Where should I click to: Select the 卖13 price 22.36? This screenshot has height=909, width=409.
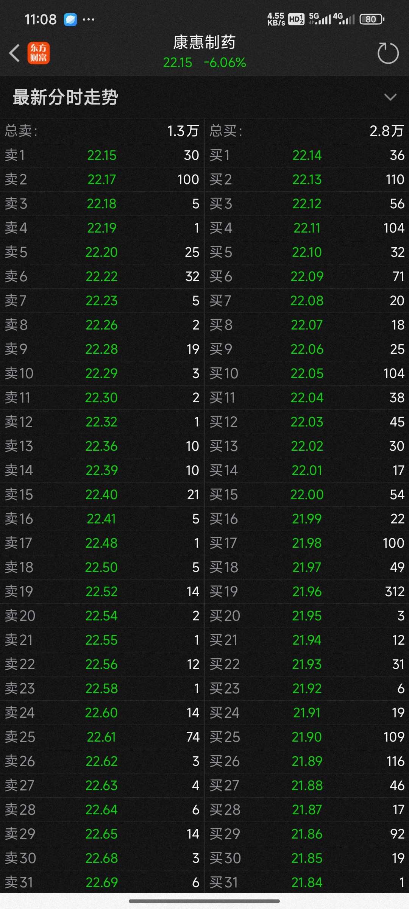pyautogui.click(x=101, y=446)
